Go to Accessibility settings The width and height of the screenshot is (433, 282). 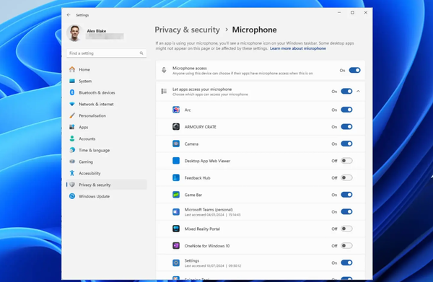(106, 173)
